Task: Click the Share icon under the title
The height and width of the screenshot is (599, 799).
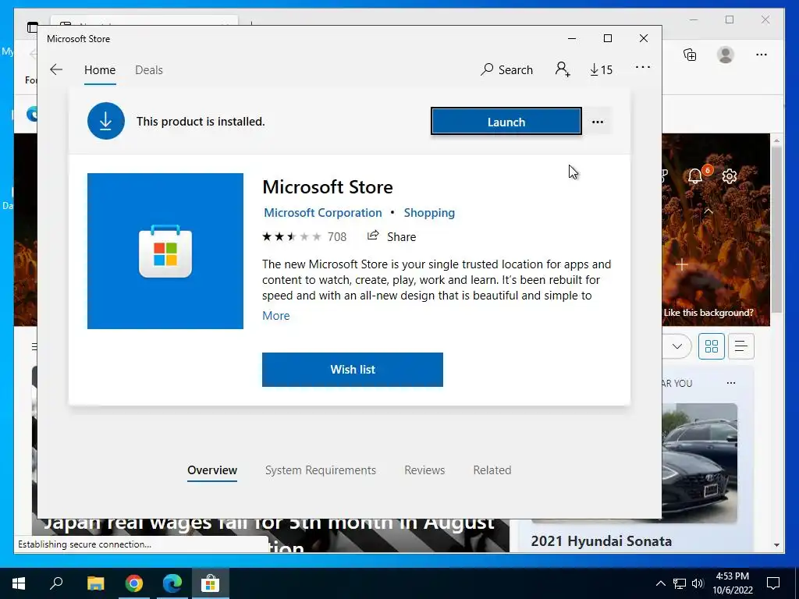Action: click(x=373, y=236)
